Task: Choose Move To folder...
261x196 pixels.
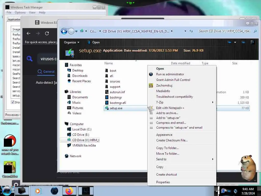Action: (x=182, y=154)
